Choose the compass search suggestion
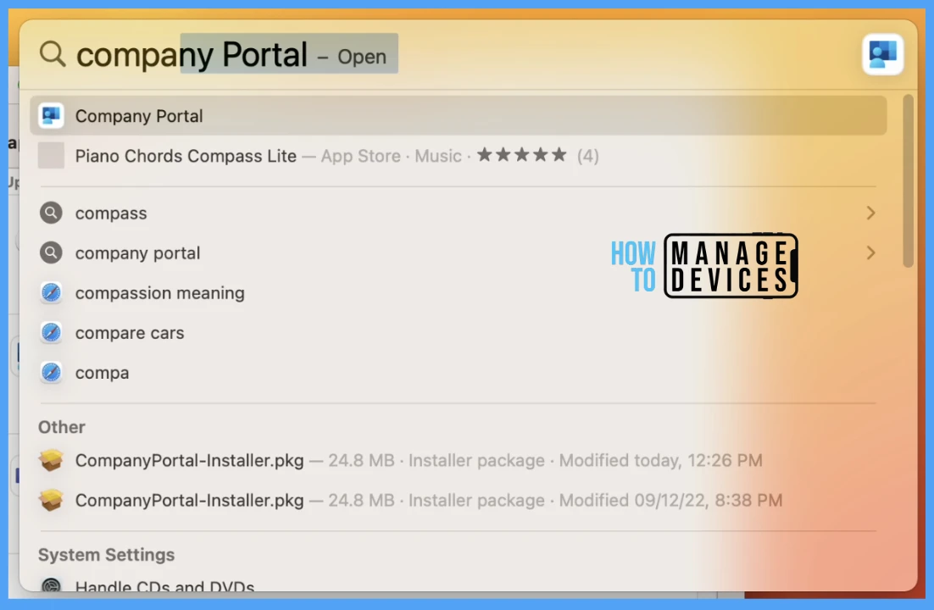Screen dimensions: 934x610 (458, 213)
